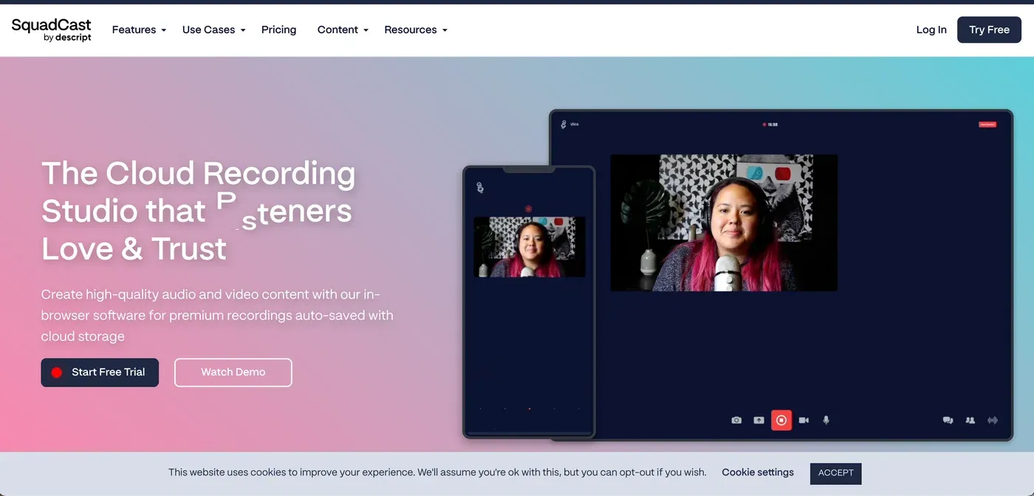Click the 'This website uses cookies' notice text
Viewport: 1034px width, 496px height.
click(437, 472)
